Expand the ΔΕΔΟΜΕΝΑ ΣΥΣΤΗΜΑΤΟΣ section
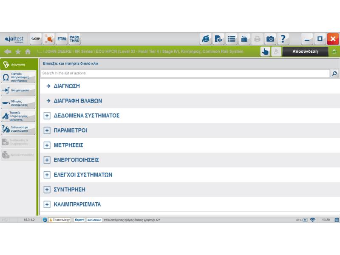The height and width of the screenshot is (255, 340). pos(47,116)
